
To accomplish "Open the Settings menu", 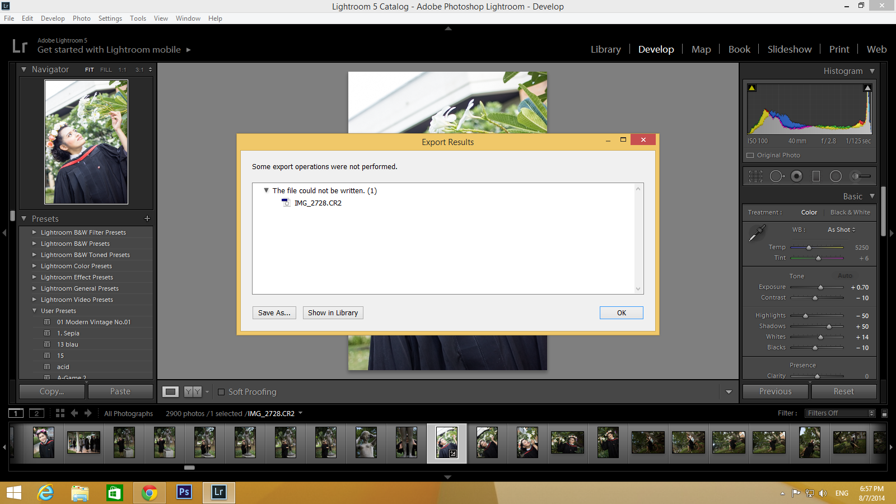I will [x=110, y=18].
